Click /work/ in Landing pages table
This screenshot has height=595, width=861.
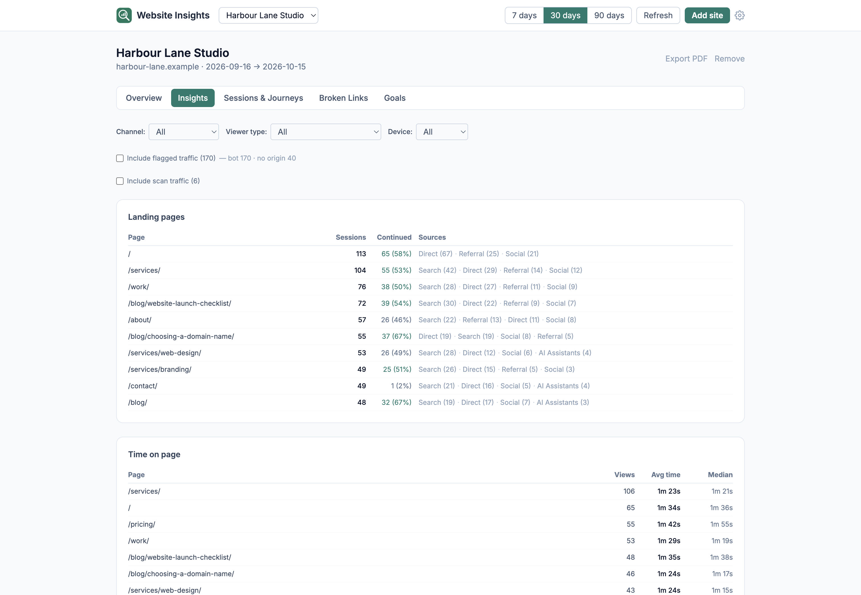point(138,287)
